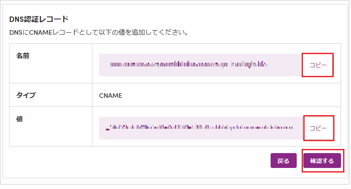Place cursor at end of blurred 名前 text
Image resolution: width=351 pixels, height=189 pixels.
click(267, 65)
